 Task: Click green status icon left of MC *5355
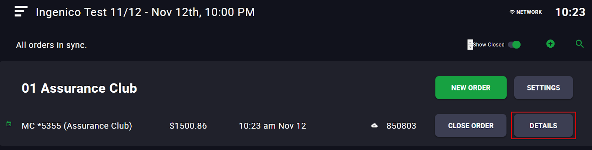[9, 124]
